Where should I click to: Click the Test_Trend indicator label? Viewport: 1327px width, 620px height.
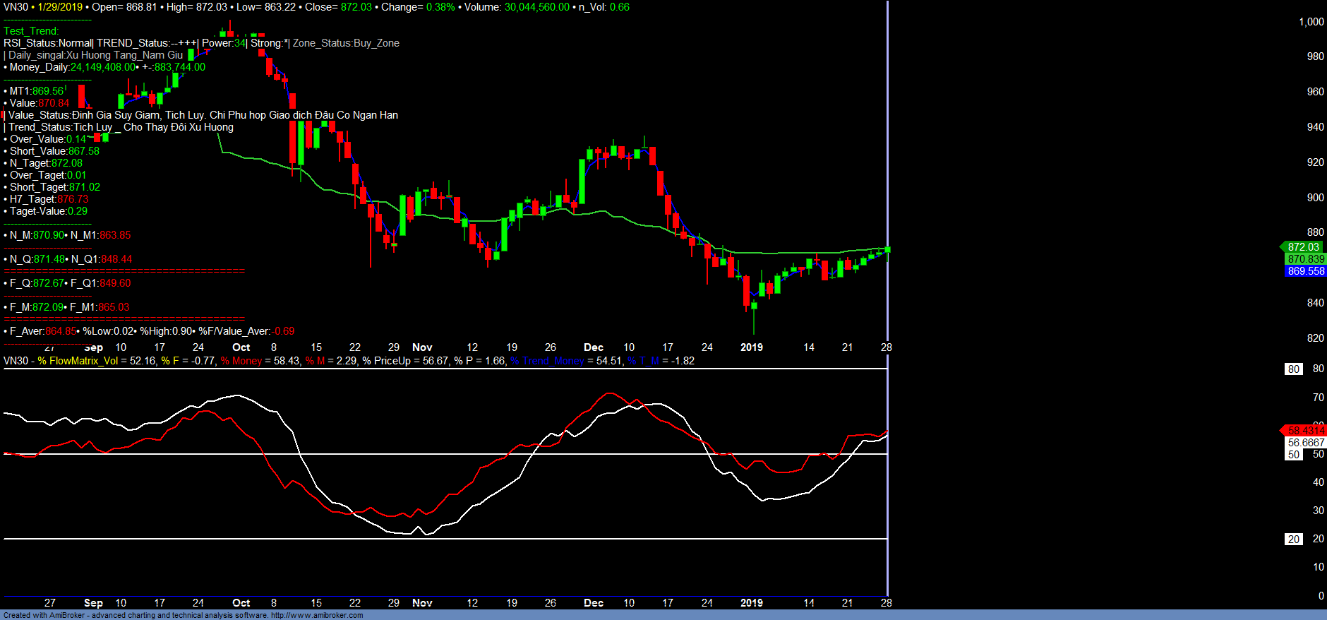tap(31, 31)
